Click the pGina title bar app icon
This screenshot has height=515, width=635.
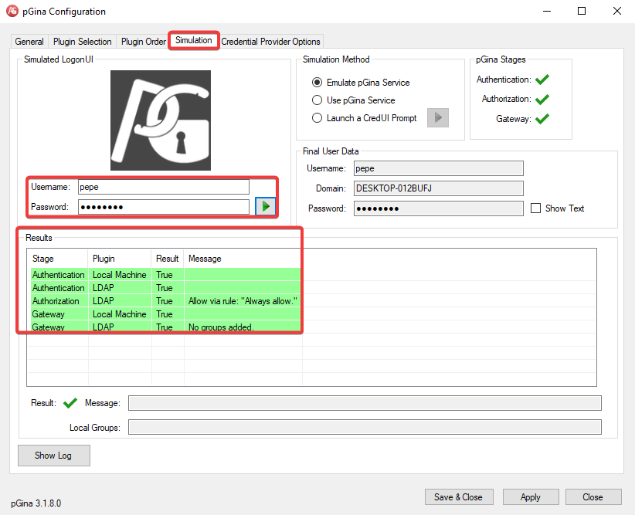[x=13, y=12]
